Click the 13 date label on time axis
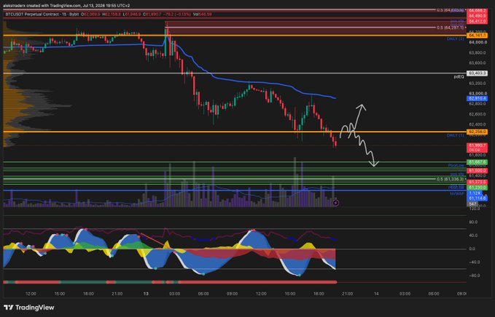This screenshot has height=317, width=495. pos(146,294)
